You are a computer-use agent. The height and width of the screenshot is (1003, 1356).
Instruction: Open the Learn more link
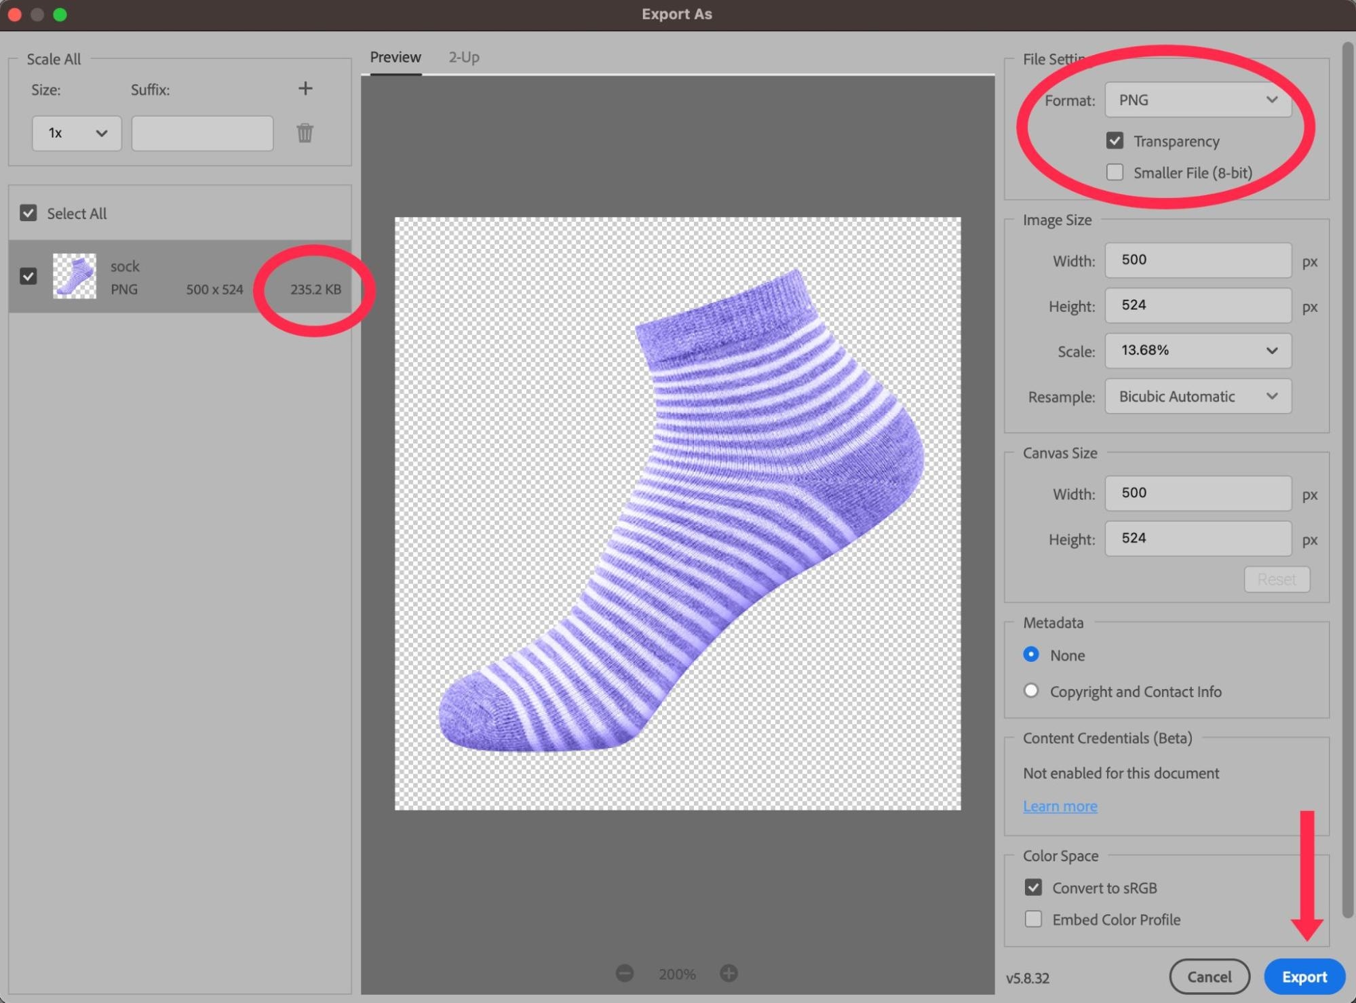[x=1060, y=806]
